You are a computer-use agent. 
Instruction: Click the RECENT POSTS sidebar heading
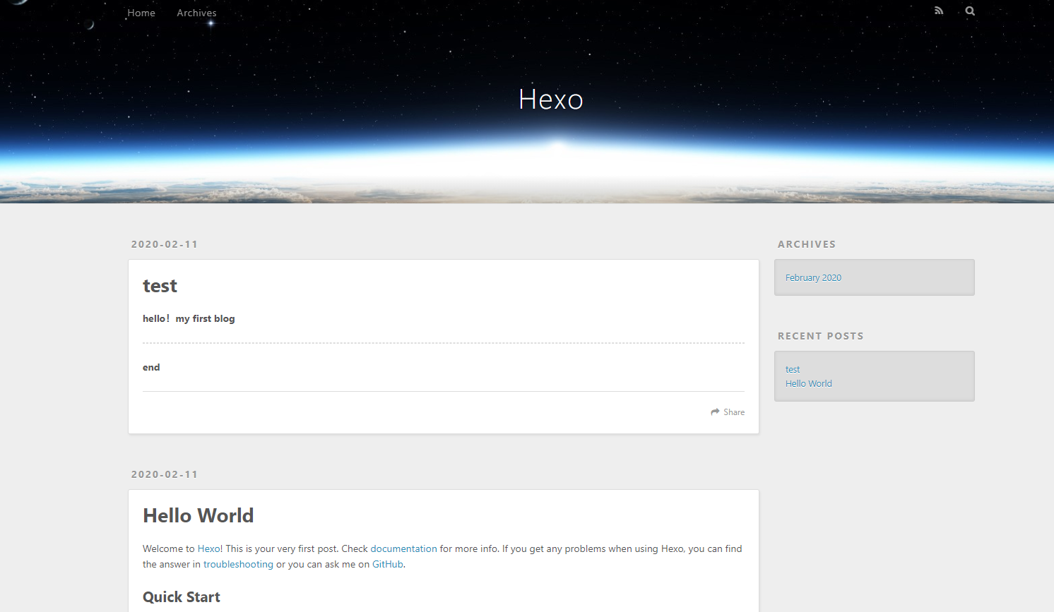[821, 336]
